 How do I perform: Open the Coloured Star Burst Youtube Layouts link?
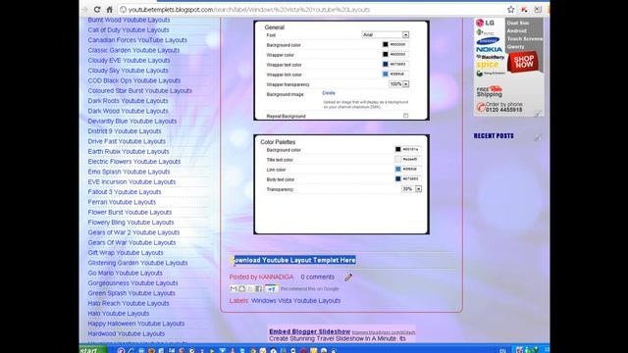coord(139,91)
